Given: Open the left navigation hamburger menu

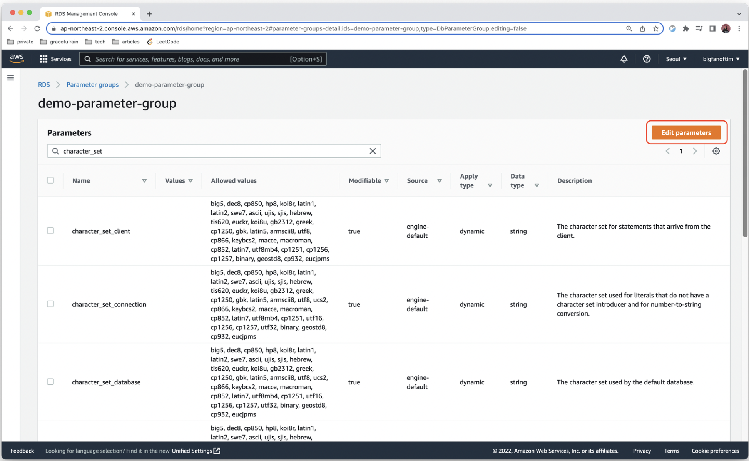Looking at the screenshot, I should (11, 78).
